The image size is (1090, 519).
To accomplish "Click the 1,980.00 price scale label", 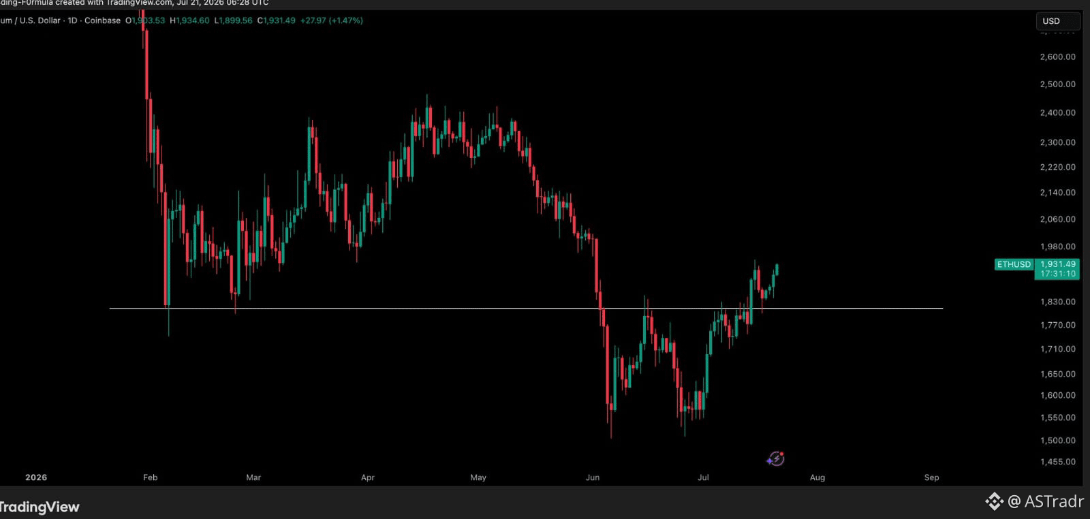I will 1058,247.
